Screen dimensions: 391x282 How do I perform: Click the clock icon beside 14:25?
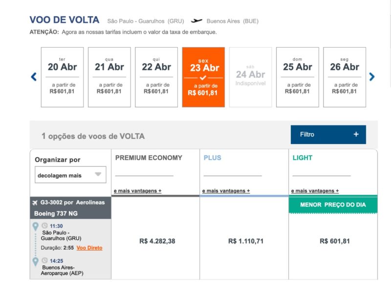click(44, 260)
